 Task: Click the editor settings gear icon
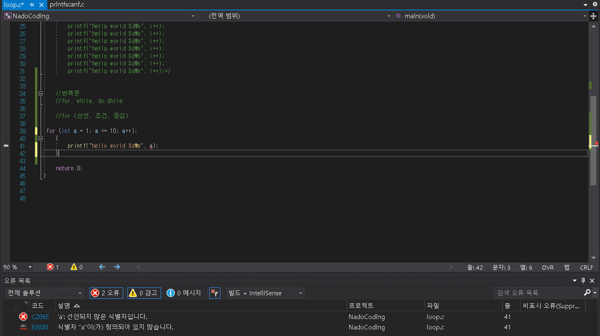tap(595, 4)
